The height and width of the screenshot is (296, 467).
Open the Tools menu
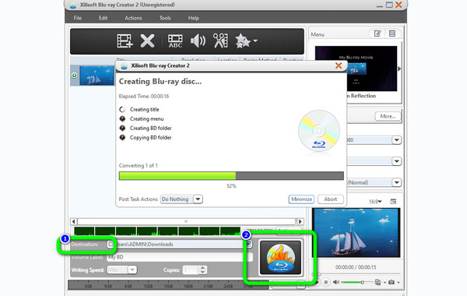point(165,18)
